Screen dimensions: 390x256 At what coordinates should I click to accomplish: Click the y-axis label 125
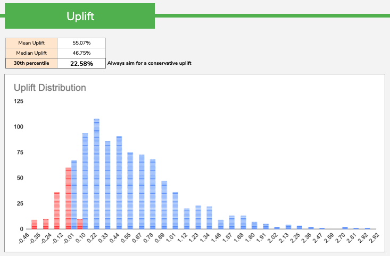tap(19, 101)
